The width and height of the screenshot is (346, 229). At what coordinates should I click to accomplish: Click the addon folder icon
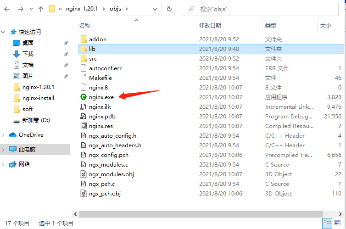(x=84, y=39)
